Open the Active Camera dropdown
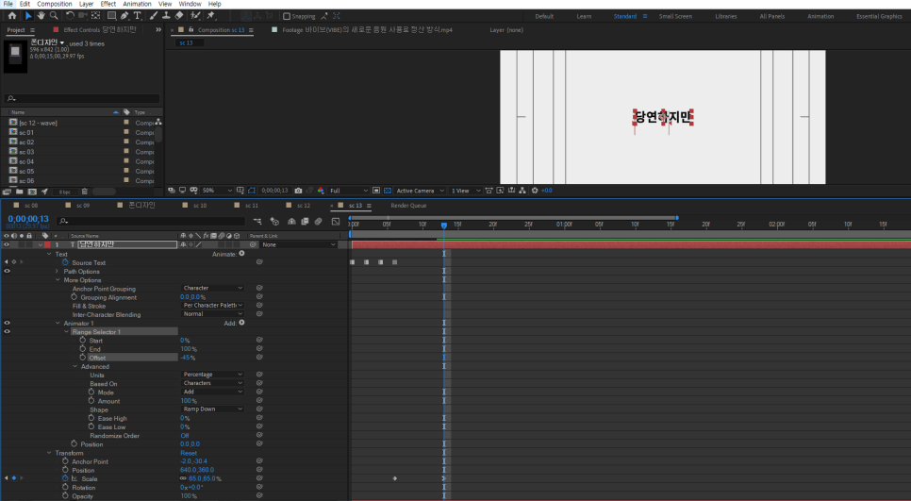 [420, 191]
